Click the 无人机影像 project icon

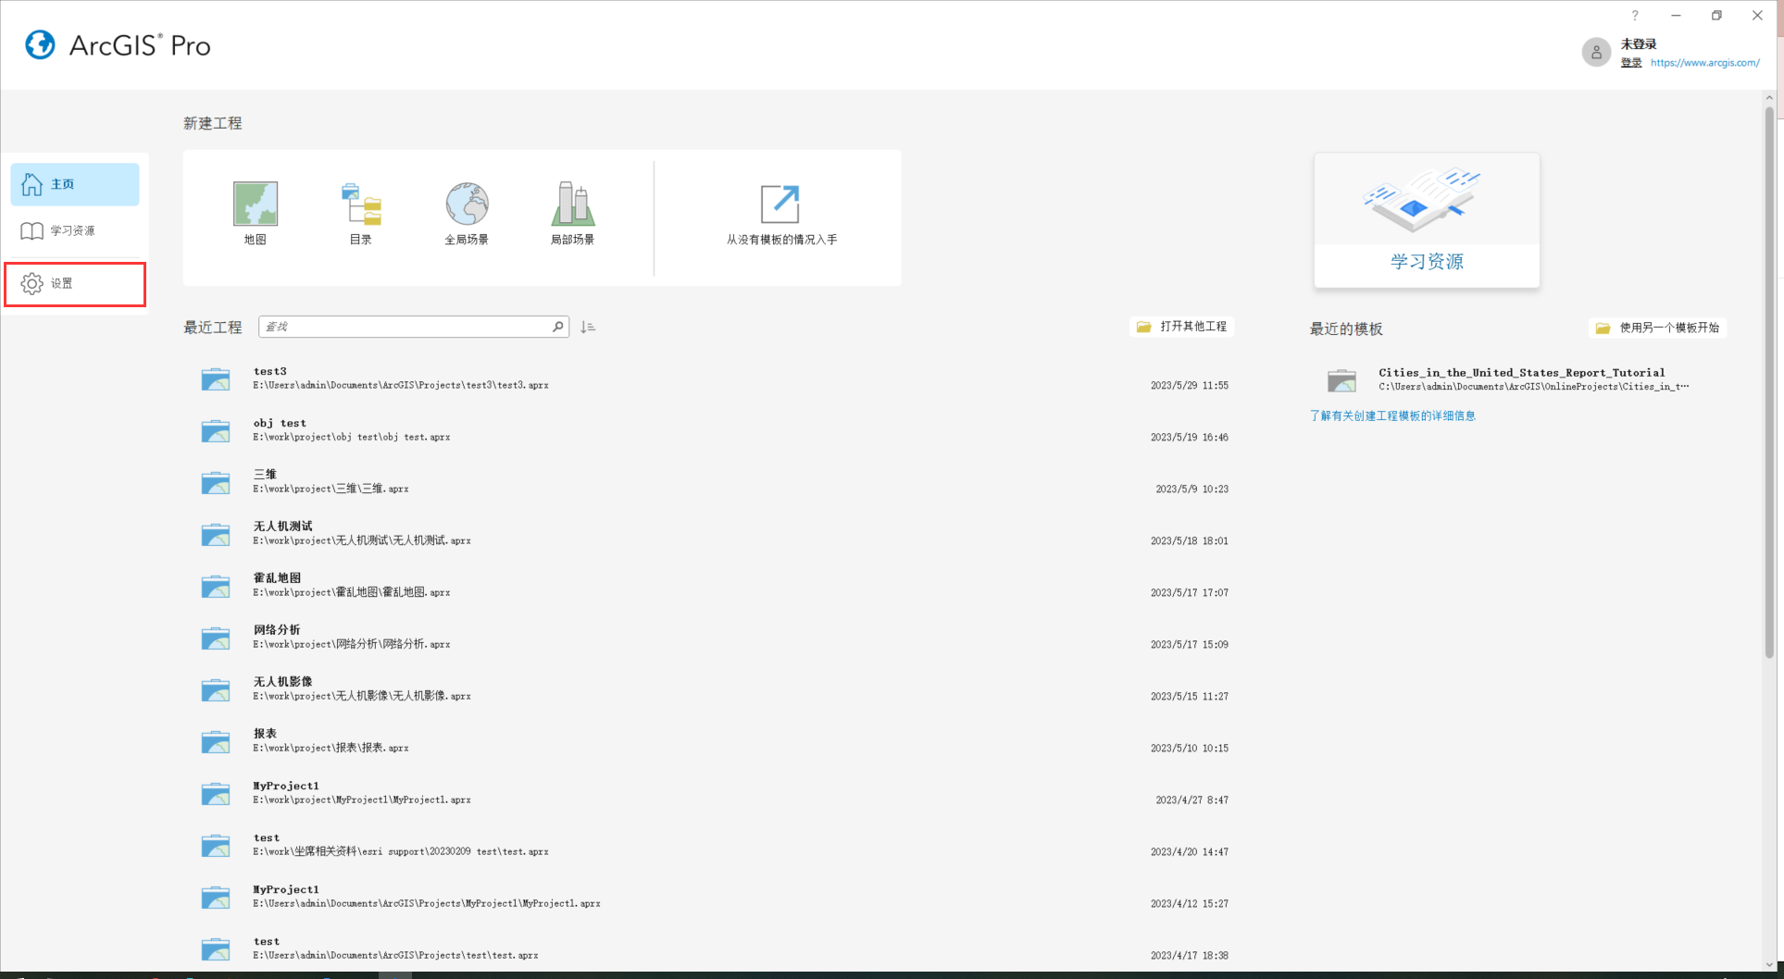pos(216,690)
